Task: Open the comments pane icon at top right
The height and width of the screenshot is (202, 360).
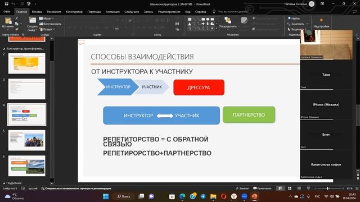Action: 354,11
